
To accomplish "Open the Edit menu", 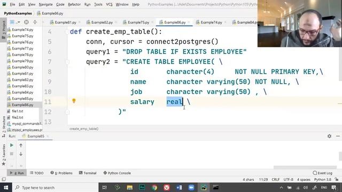I will [x=21, y=4].
